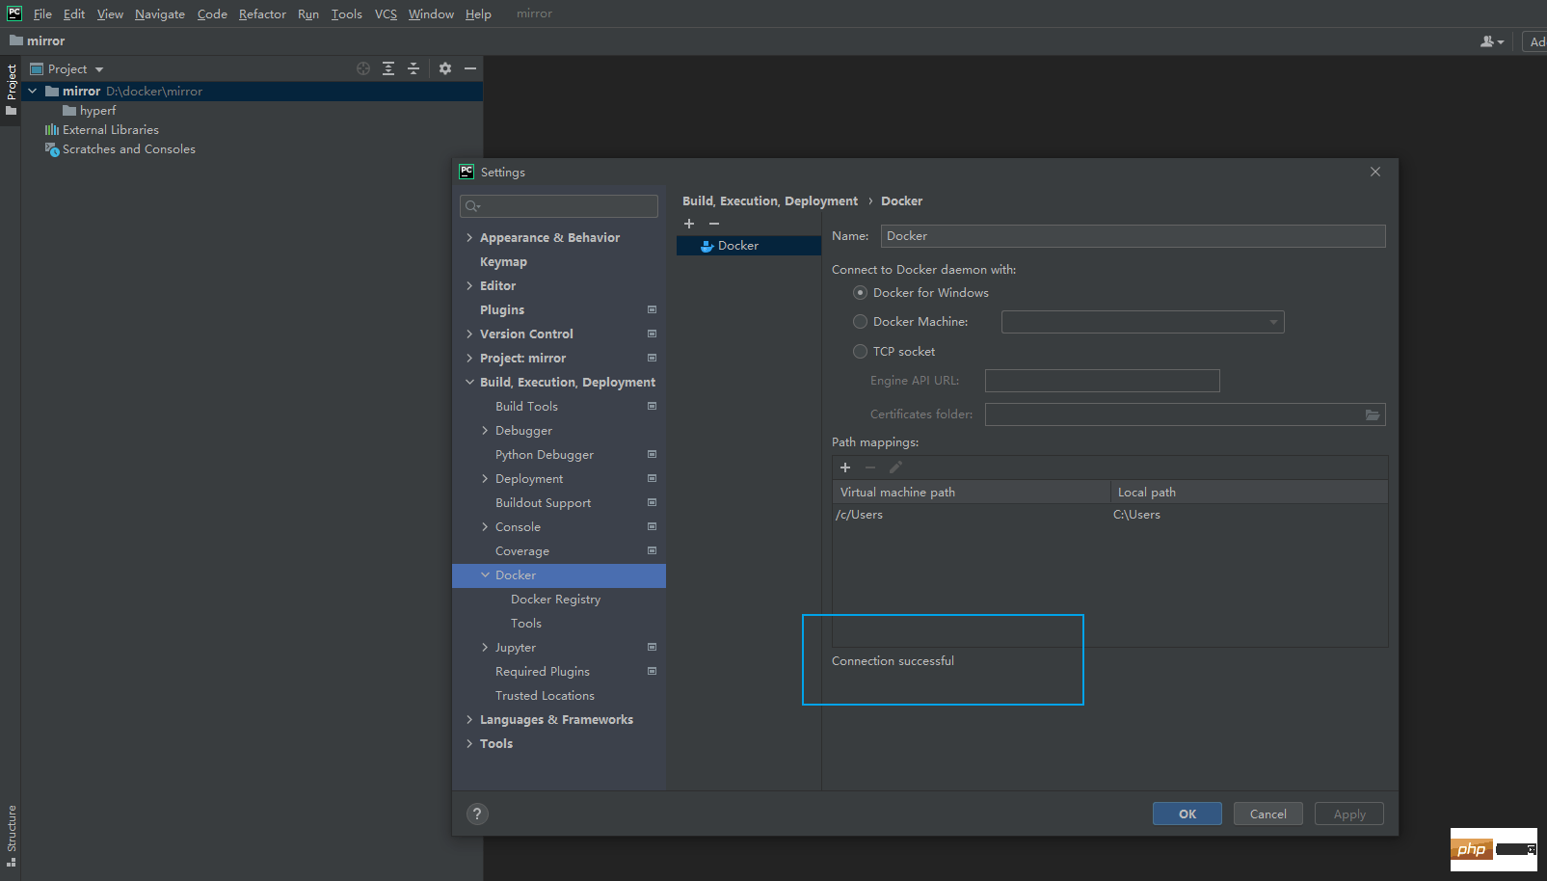Add a new Docker configuration with plus icon
Screen dimensions: 1547x881
coord(689,224)
